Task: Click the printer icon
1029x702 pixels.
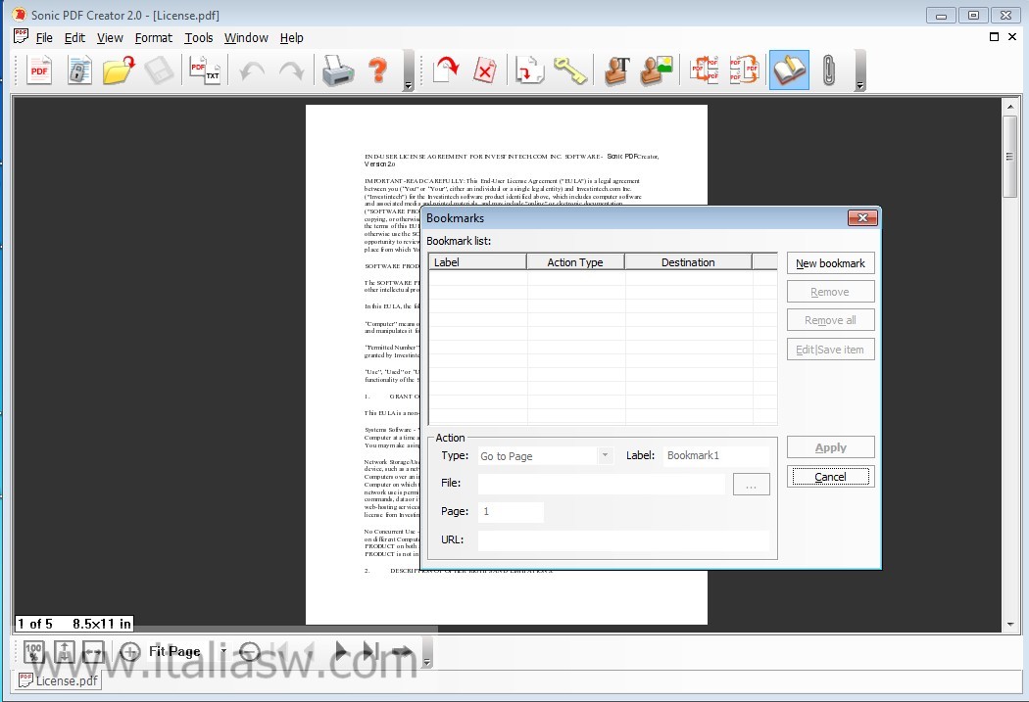Action: coord(338,70)
